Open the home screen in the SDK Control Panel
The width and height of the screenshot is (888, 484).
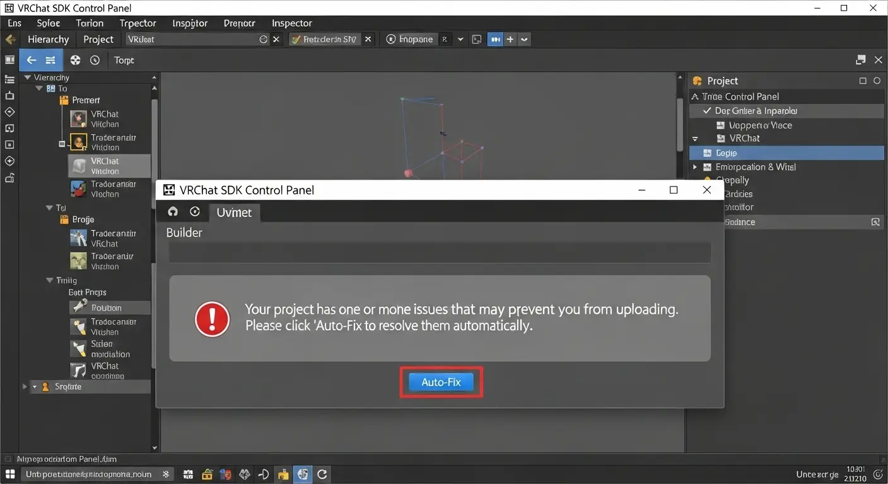pyautogui.click(x=172, y=212)
